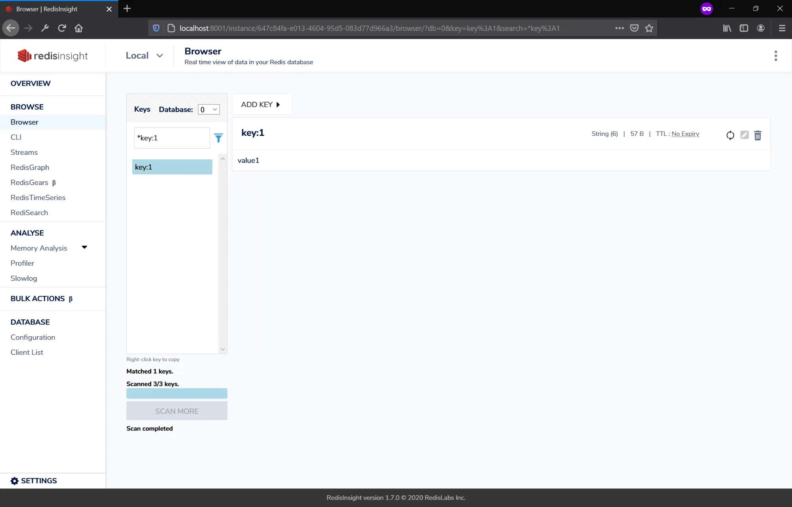Open the three-dot menu at top right
Screen dimensions: 792x507
coord(775,56)
